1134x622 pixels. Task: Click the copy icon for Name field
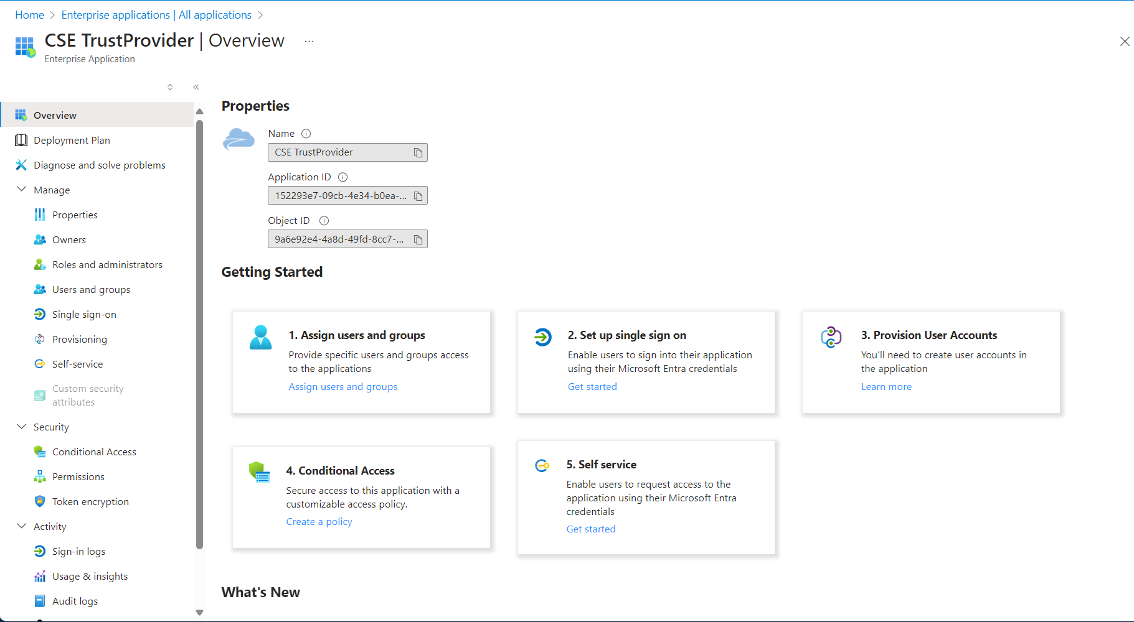(x=418, y=152)
